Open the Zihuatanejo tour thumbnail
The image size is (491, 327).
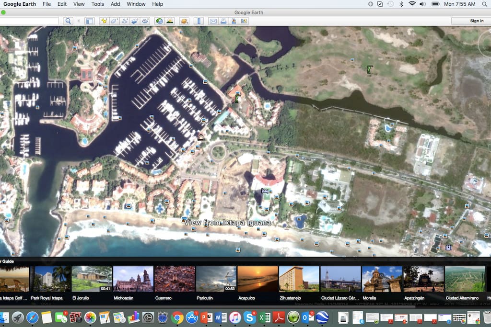(299, 279)
